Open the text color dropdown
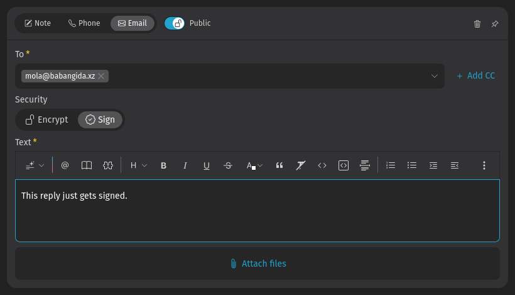515x295 pixels. (254, 165)
